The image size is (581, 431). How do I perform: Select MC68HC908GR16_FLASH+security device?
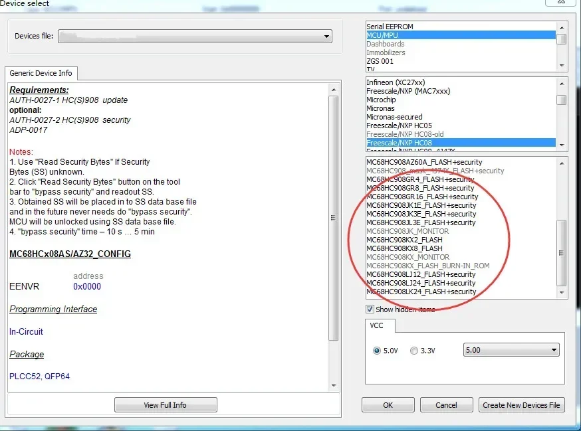coord(461,197)
